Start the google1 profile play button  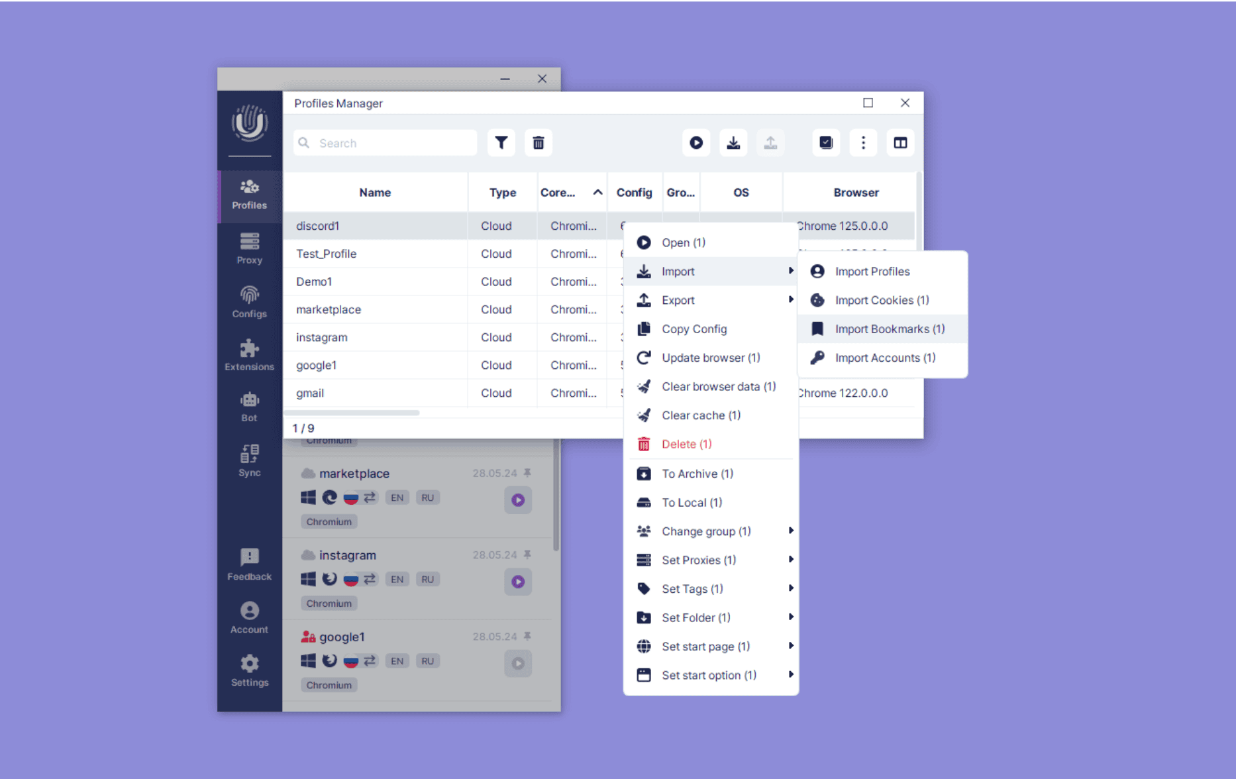tap(518, 663)
